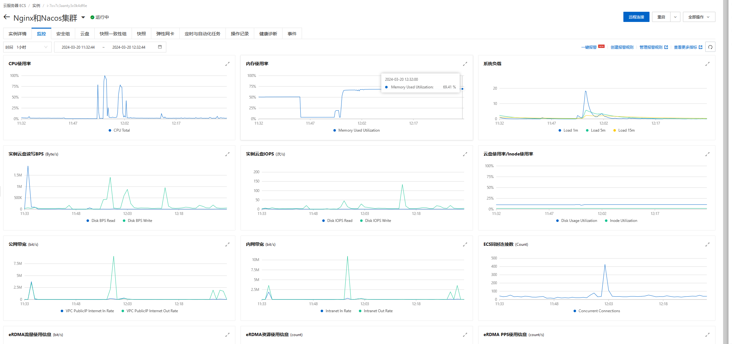Expand the eRDMA PPS使用信息 chart to fullscreen
732x344 pixels.
[707, 335]
